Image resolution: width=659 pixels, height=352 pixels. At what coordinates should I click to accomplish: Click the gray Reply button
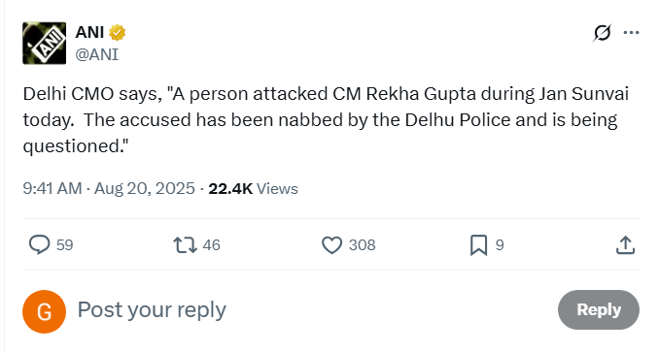tap(599, 309)
